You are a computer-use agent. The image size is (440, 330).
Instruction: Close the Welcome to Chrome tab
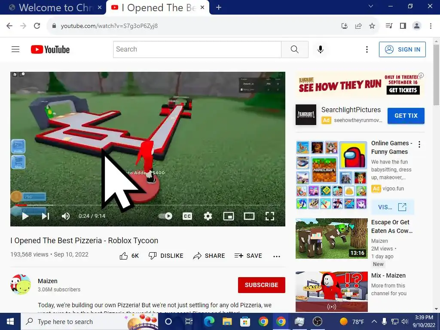[100, 8]
